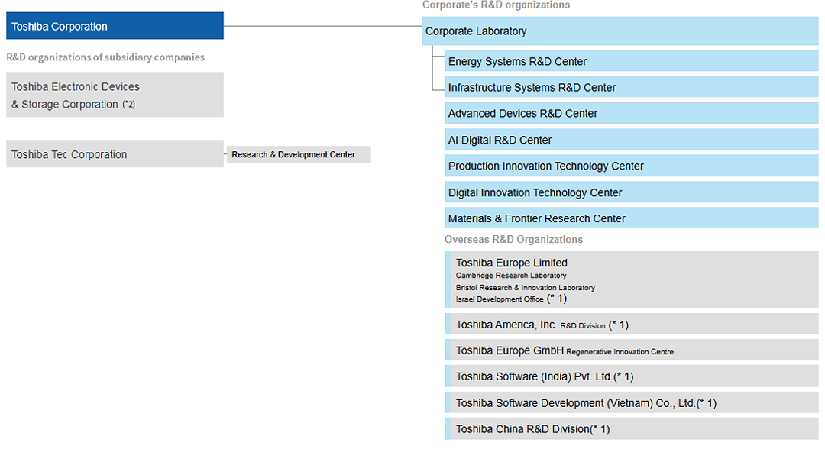Select Toshiba Tec Corporation box

tap(115, 154)
